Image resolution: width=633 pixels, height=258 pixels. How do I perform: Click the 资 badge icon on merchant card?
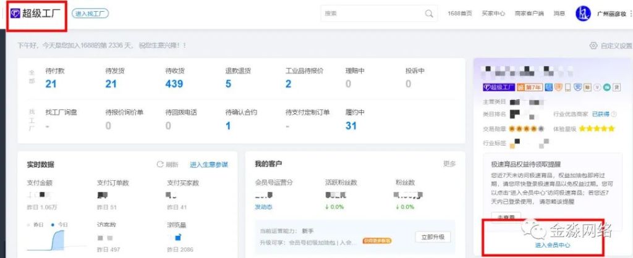(616, 87)
